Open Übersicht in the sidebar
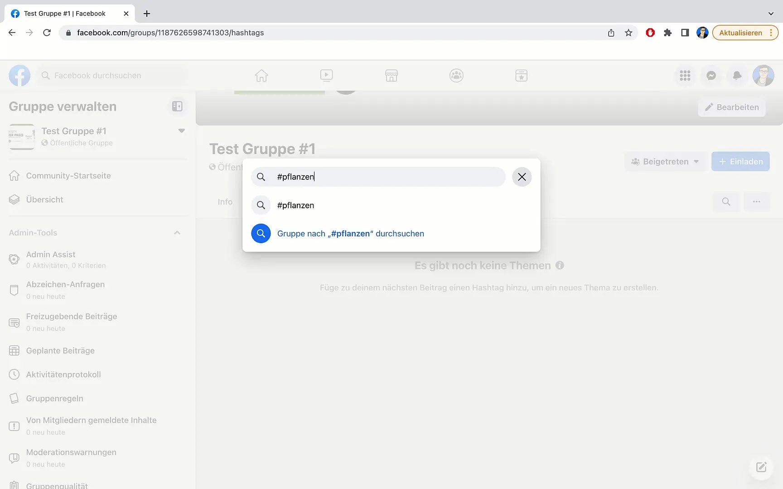Viewport: 783px width, 489px height. 97,200
